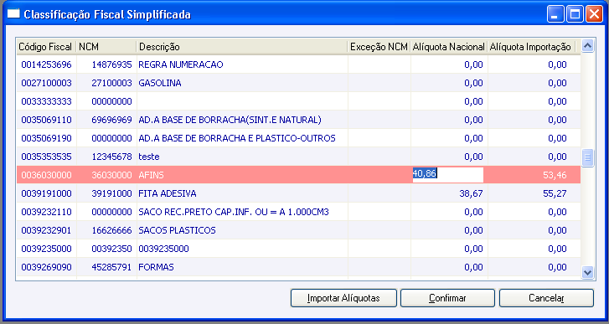Select SACO REC.PRETO CAP.INF. row description
Viewport: 609px width, 324px height.
click(x=242, y=212)
